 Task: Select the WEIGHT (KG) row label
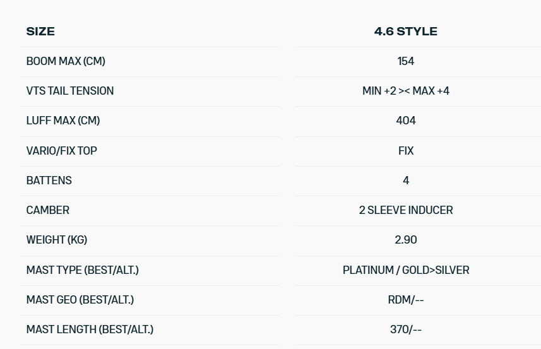coord(57,240)
